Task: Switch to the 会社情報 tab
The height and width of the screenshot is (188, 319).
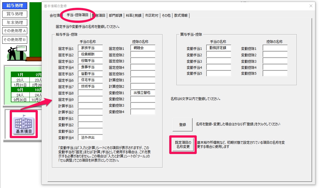Action: pyautogui.click(x=56, y=16)
